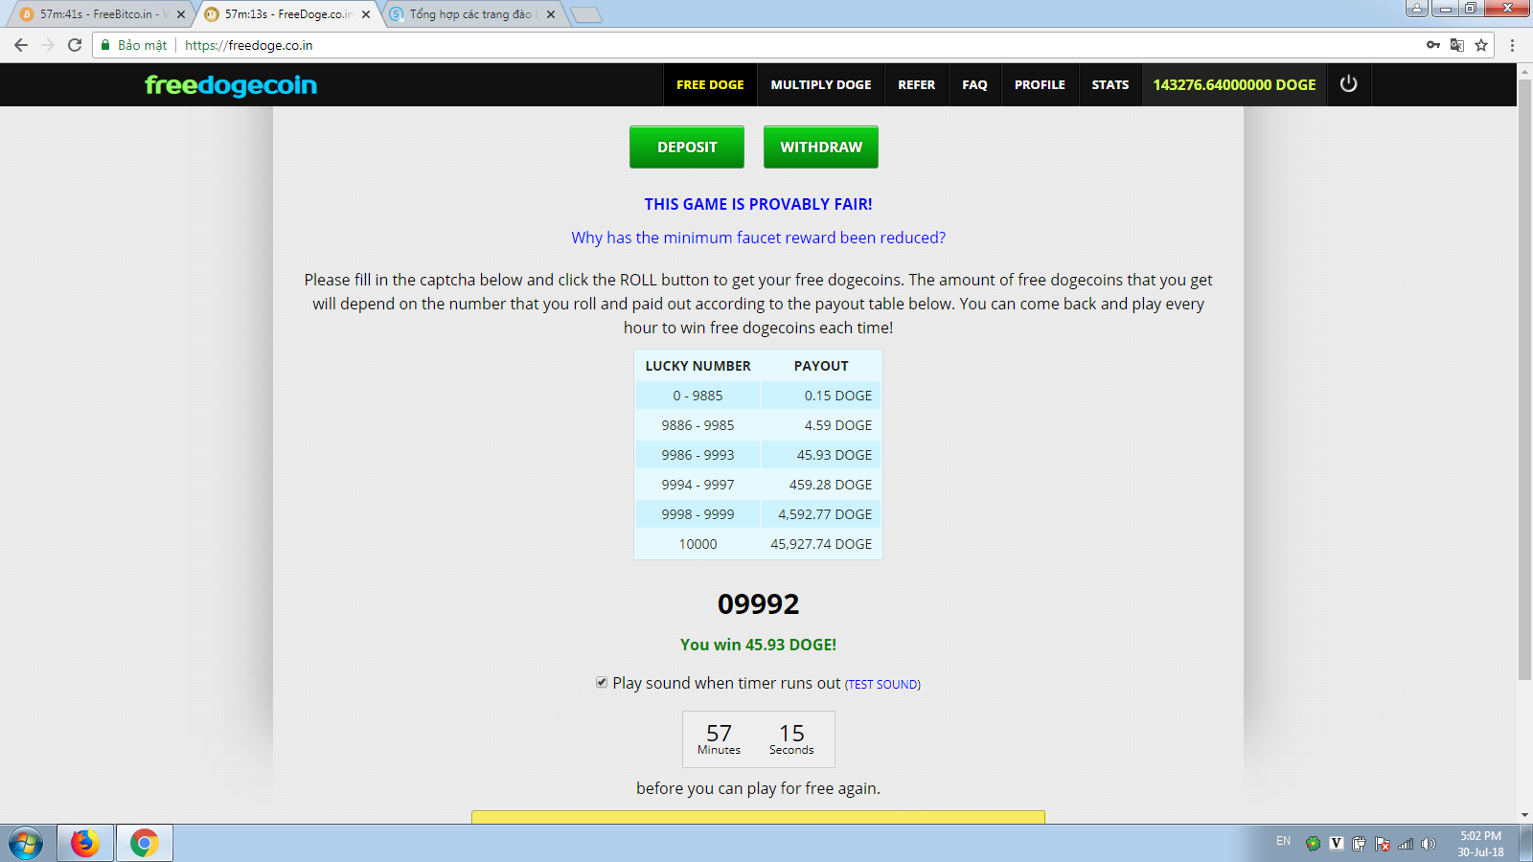1533x862 pixels.
Task: Go to the REFER page
Action: click(916, 84)
